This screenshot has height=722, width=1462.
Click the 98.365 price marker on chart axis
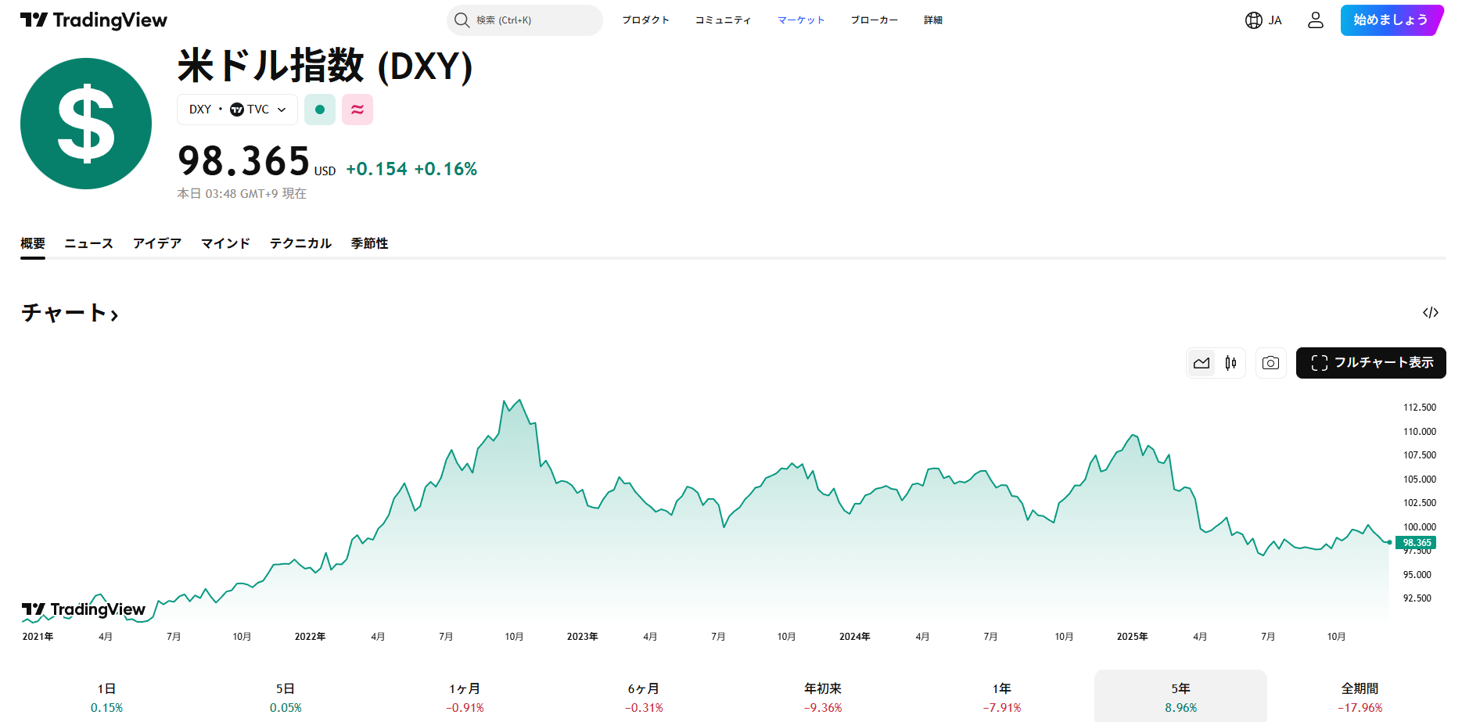point(1416,542)
